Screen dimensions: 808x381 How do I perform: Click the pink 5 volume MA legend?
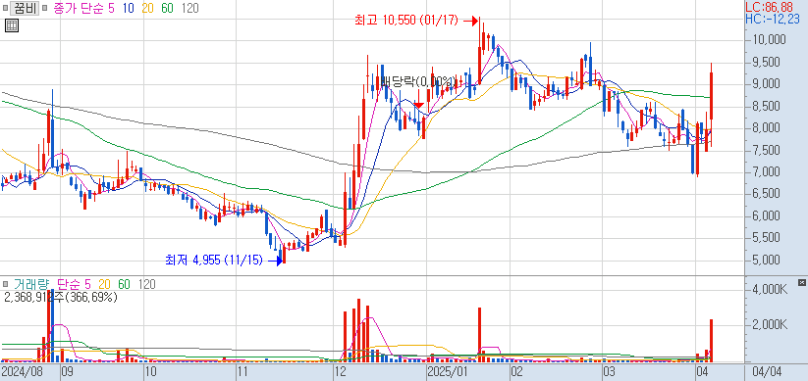(x=87, y=283)
